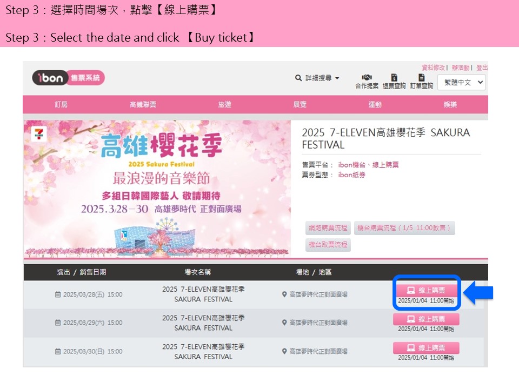
Task: Click calendar icon beside 2025/03/30 date
Action: click(58, 351)
